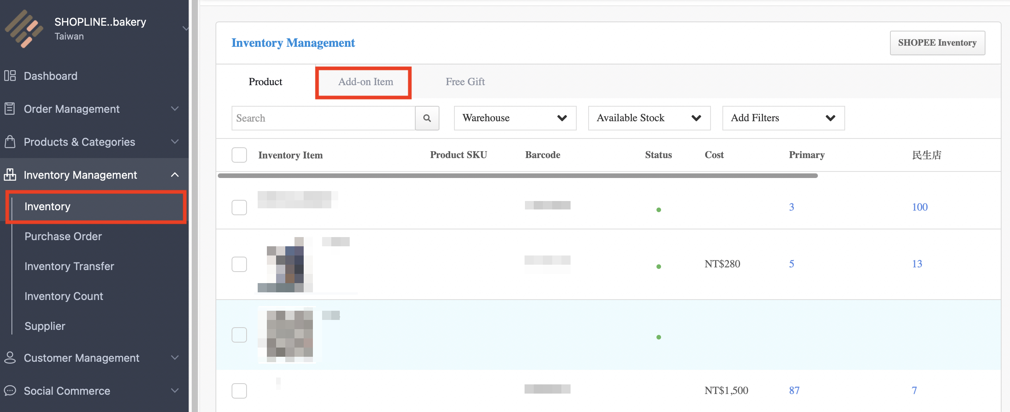Viewport: 1010px width, 412px height.
Task: Switch to the Add-on Item tab
Action: (365, 82)
